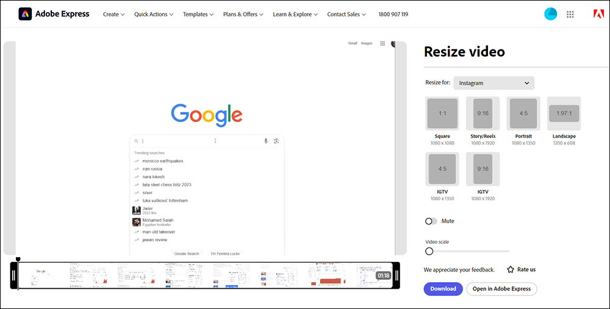
Task: Click the Resize video heading
Action: (464, 51)
